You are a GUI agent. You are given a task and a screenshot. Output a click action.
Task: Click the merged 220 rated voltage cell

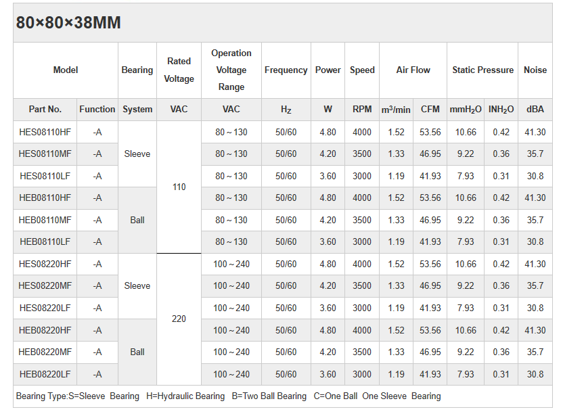click(x=179, y=319)
